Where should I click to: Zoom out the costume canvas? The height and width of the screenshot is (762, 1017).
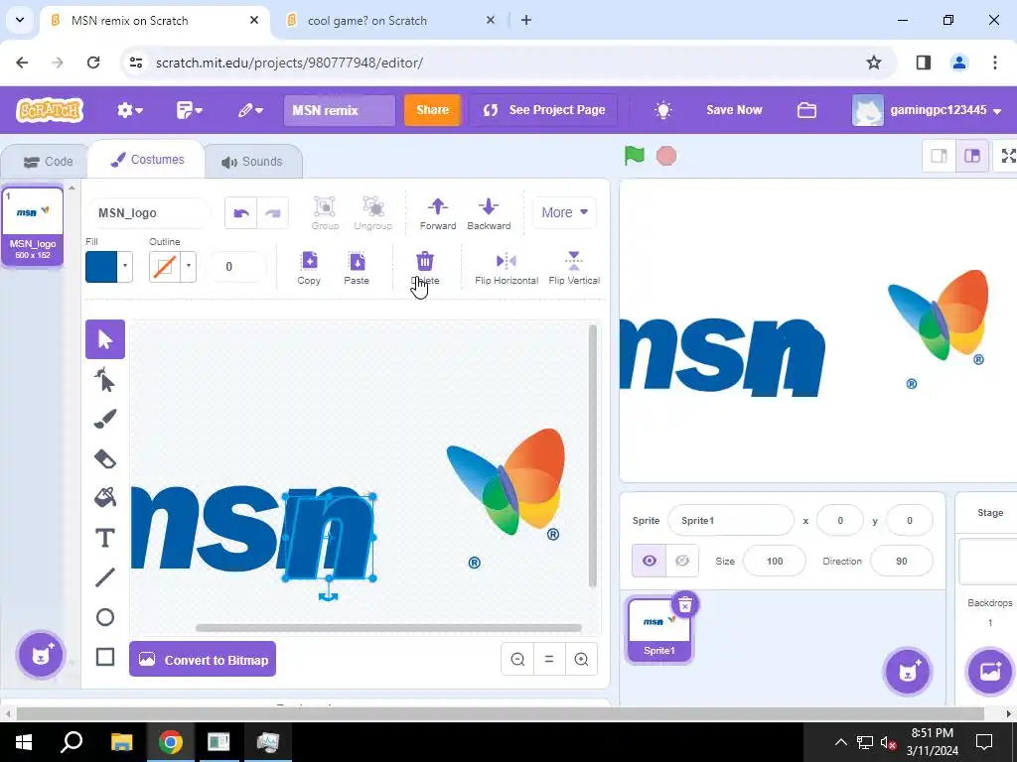tap(517, 659)
